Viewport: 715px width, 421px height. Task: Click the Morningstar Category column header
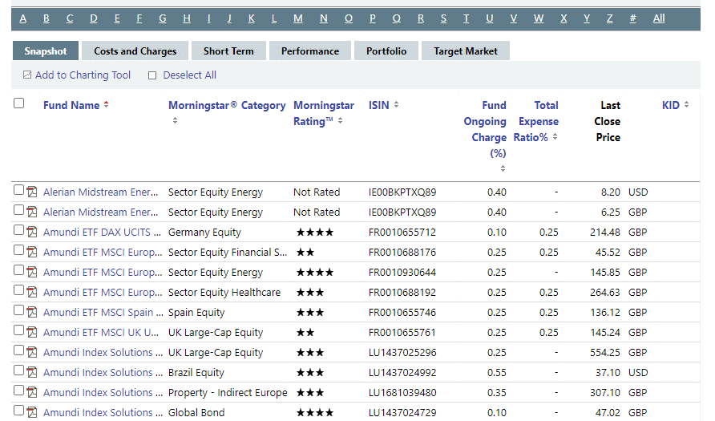point(227,105)
